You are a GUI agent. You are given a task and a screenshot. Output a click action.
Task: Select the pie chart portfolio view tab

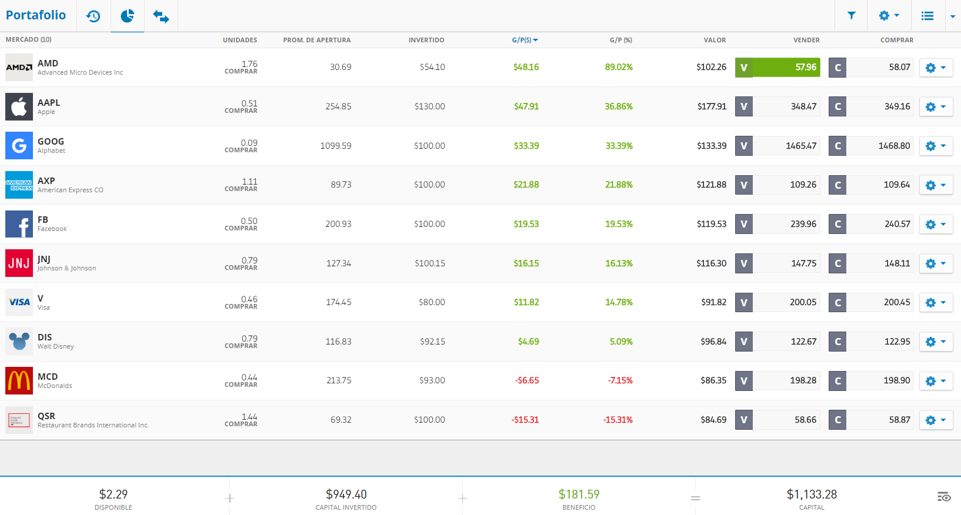[x=128, y=16]
